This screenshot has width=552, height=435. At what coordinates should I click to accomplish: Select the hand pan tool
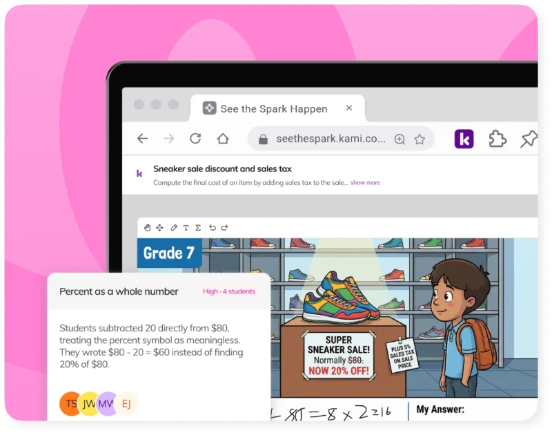tap(148, 228)
